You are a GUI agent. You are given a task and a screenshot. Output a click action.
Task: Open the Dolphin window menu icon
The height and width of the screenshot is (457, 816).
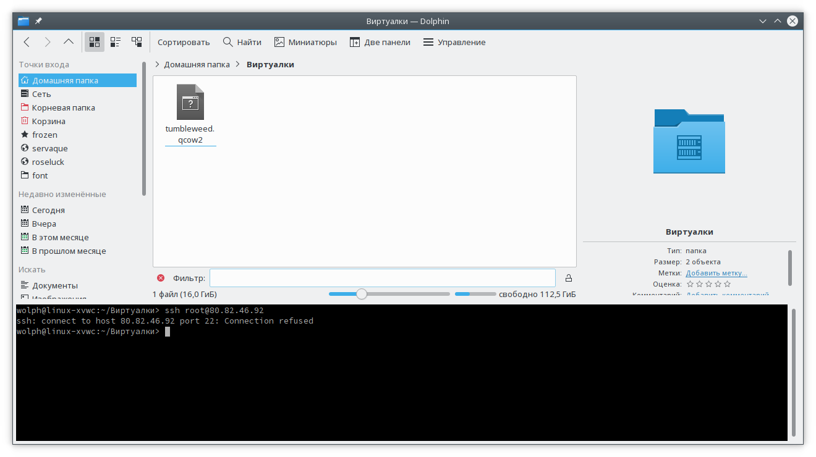click(23, 21)
